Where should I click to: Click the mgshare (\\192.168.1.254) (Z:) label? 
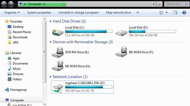[x=85, y=83]
